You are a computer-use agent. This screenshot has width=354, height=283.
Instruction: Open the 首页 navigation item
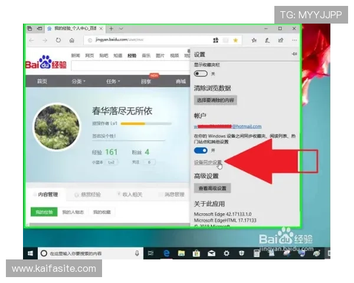[x=42, y=81]
